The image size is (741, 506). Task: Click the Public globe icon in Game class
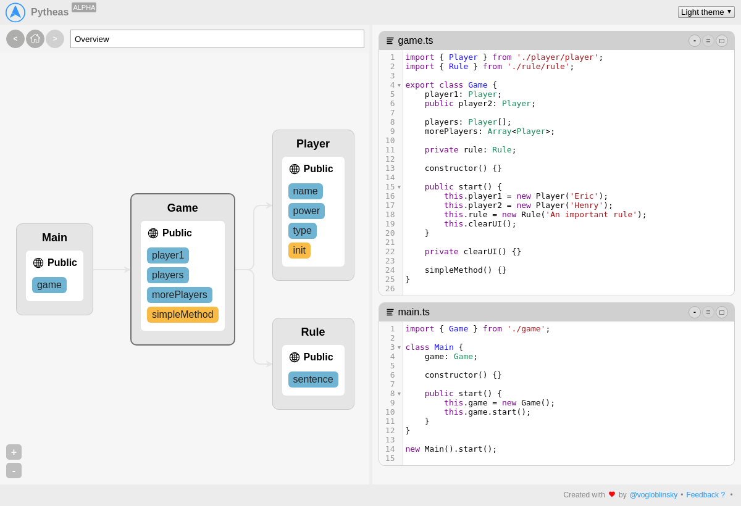153,233
